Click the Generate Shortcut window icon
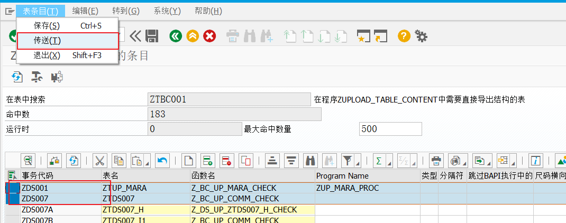Screen dimensions: 566x223 point(380,36)
